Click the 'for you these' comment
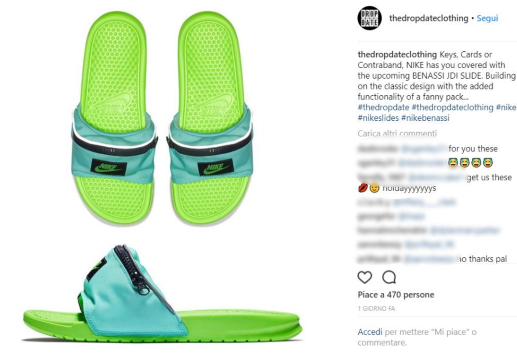The width and height of the screenshot is (517, 353). pos(428,149)
